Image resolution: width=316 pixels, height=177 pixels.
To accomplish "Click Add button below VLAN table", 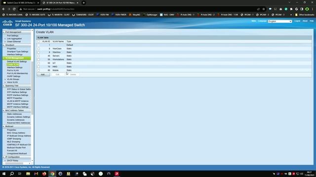I will point(43,74).
